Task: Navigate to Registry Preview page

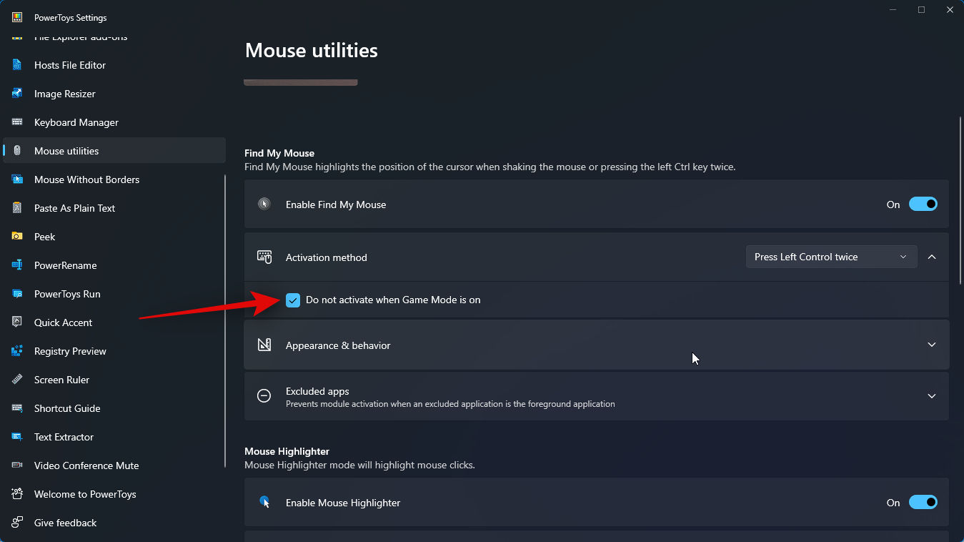Action: pos(114,351)
